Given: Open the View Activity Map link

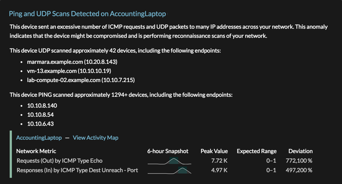Looking at the screenshot, I should coord(95,138).
